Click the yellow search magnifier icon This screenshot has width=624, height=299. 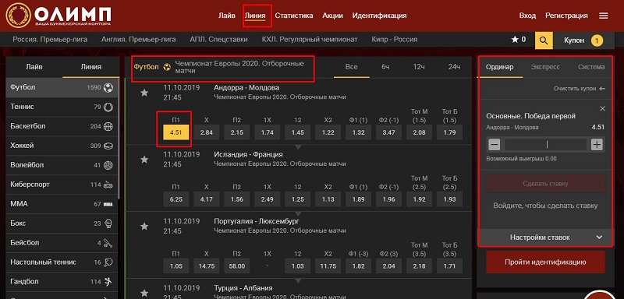tap(544, 40)
